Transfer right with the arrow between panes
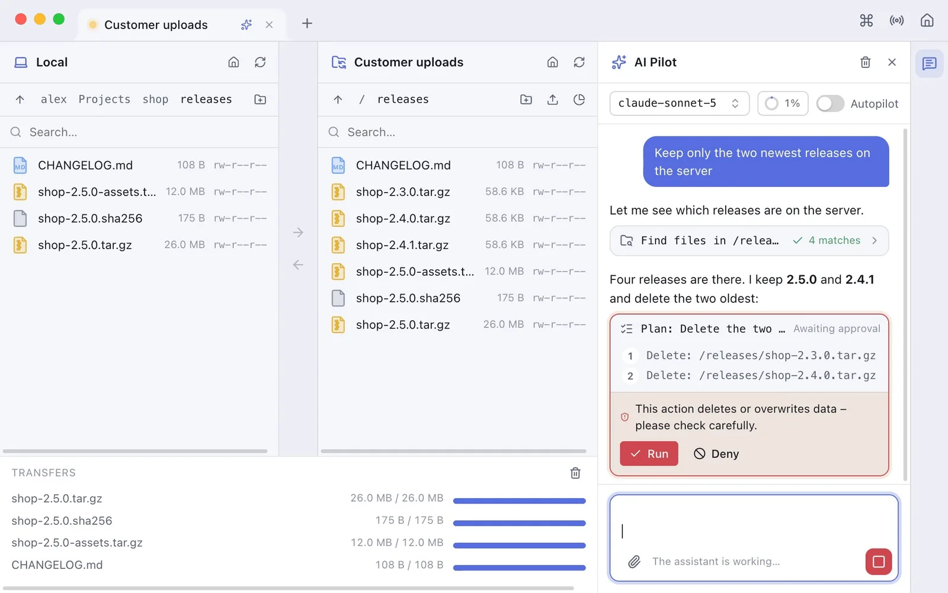 [298, 232]
